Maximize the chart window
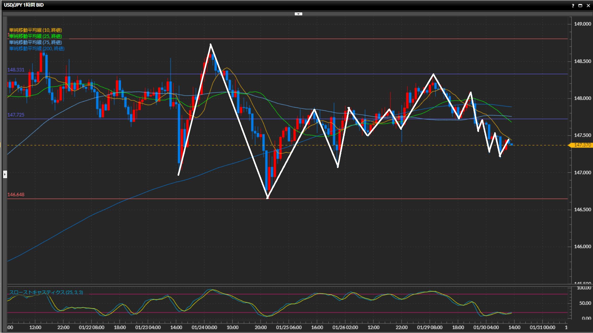 (580, 6)
